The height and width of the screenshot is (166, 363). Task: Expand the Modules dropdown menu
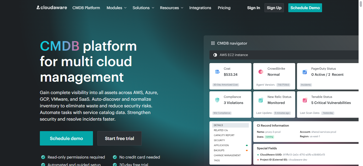[116, 8]
